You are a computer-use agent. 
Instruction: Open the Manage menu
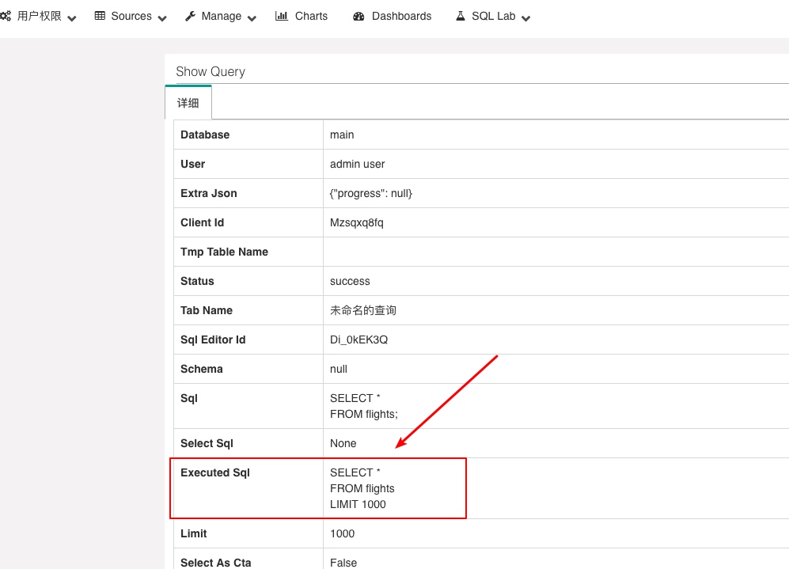click(221, 16)
